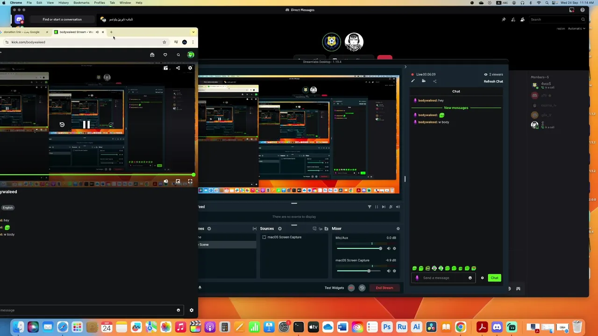Open Mixer advanced audio settings gear

click(398, 229)
